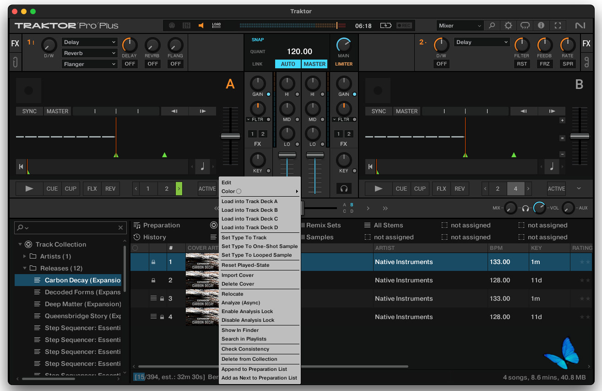The image size is (602, 391).
Task: Click the CUP button on Deck B
Action: pos(420,188)
